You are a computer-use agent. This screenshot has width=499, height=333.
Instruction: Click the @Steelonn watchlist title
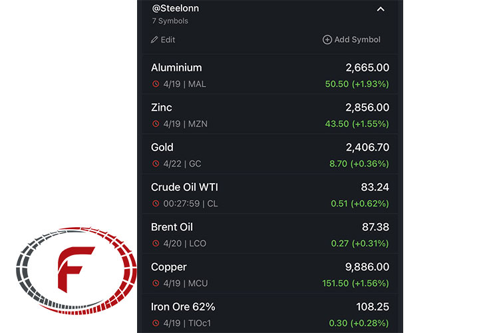(176, 8)
